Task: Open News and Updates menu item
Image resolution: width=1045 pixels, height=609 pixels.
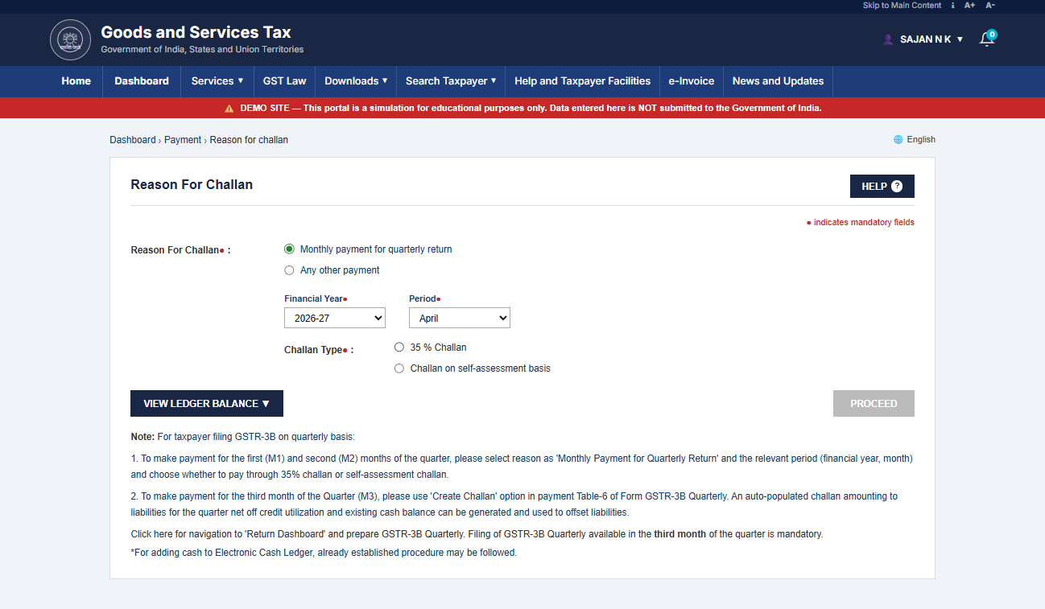Action: click(778, 81)
